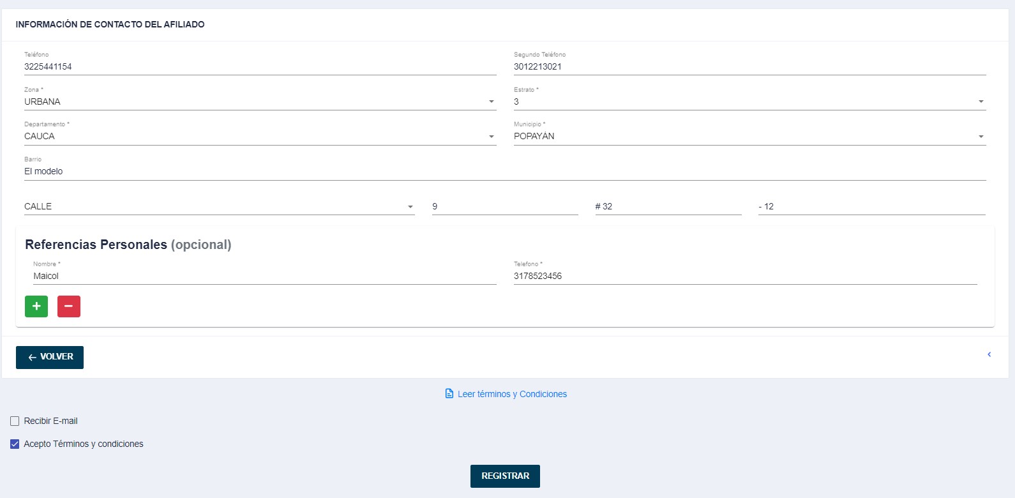
Task: Edit the address field showing - 12
Action: pos(872,206)
